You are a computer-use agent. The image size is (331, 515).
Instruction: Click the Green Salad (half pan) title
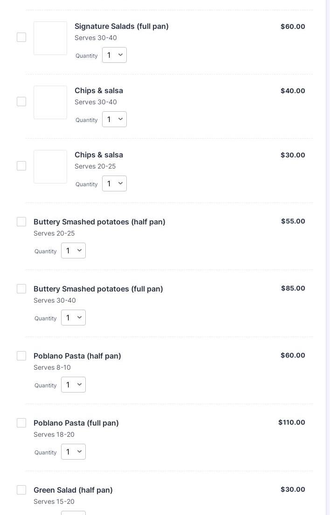[73, 490]
